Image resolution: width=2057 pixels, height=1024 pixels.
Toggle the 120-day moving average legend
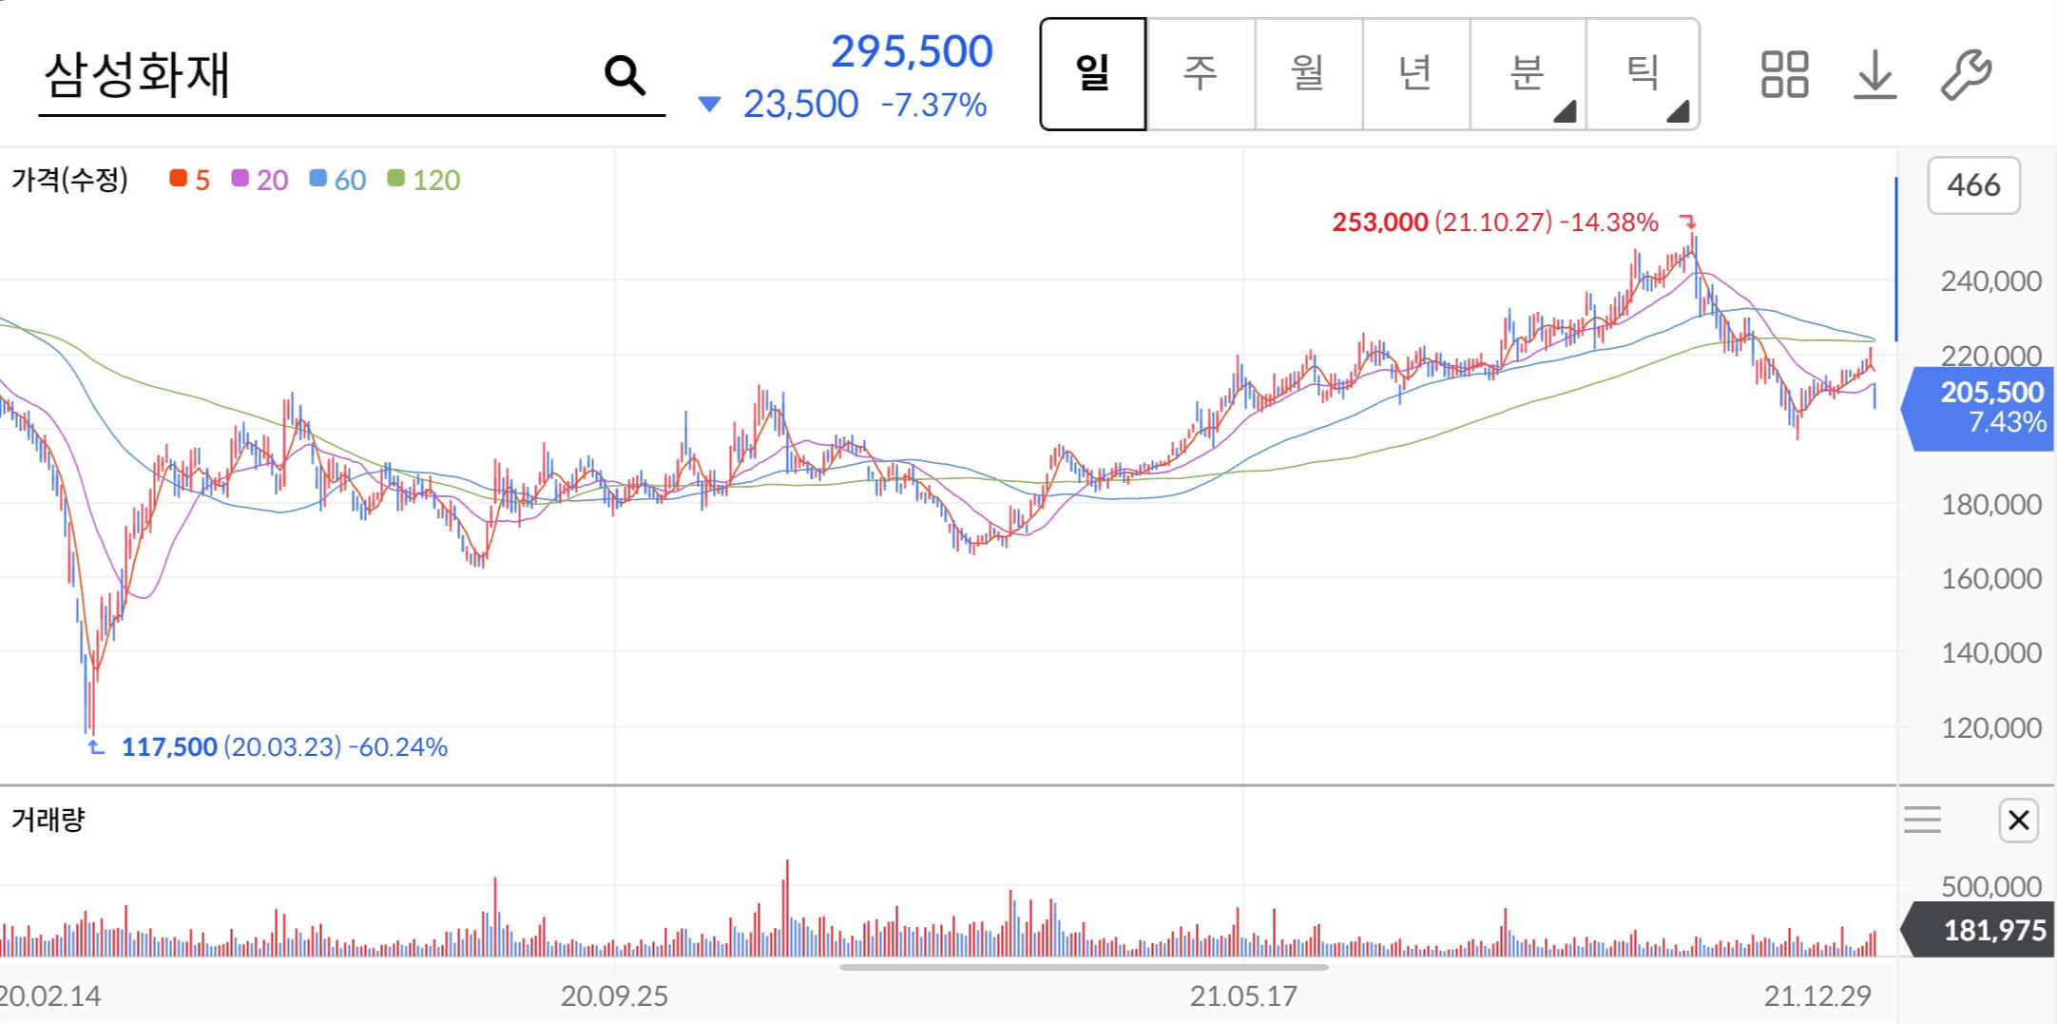click(424, 180)
